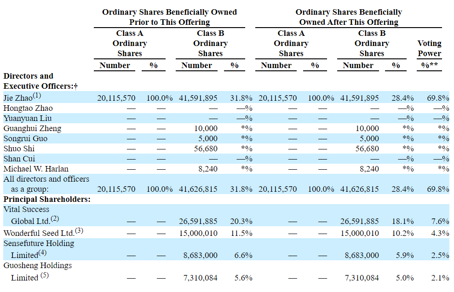This screenshot has width=454, height=292.
Task: Select Michael W. Harlan's 8,240 shares after offering
Action: pos(369,169)
